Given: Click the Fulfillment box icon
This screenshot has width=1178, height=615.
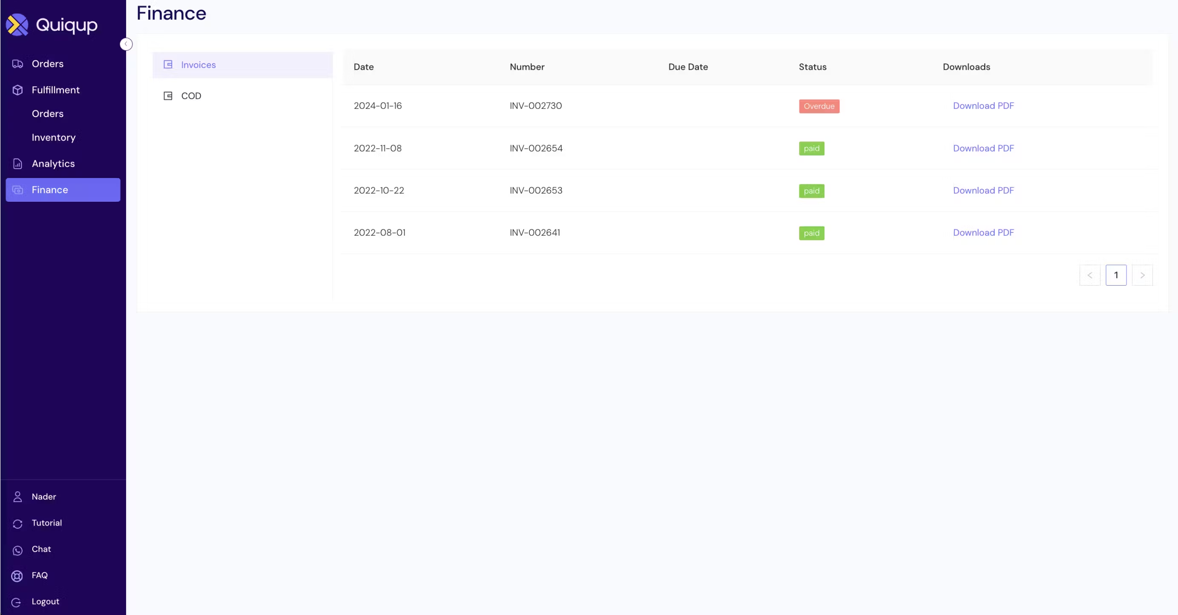Looking at the screenshot, I should 17,90.
